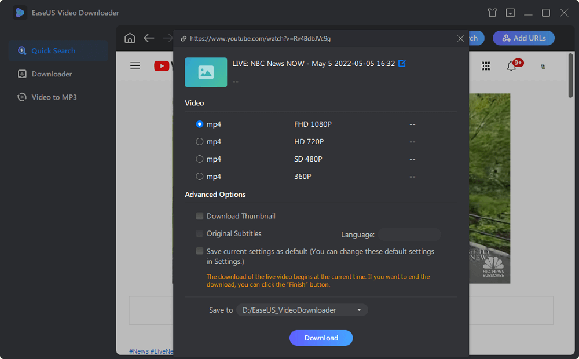Click the Add URLs button
The height and width of the screenshot is (359, 579).
point(523,38)
